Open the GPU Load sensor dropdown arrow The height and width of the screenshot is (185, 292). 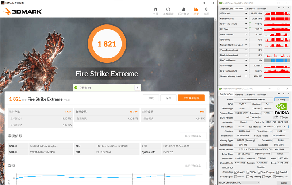(246, 39)
